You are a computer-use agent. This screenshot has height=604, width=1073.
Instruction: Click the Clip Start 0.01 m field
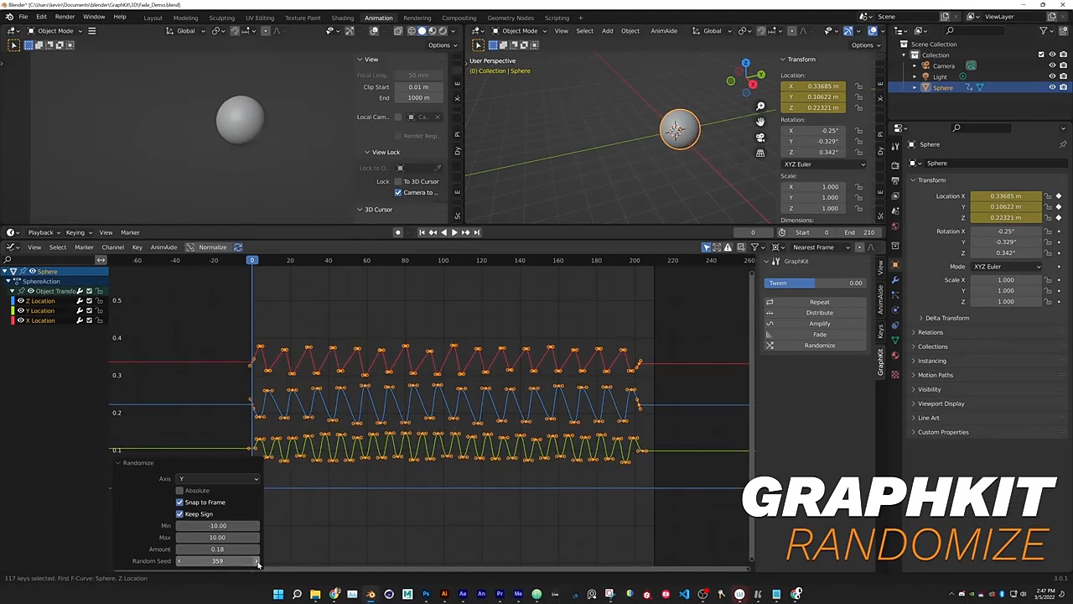(418, 87)
